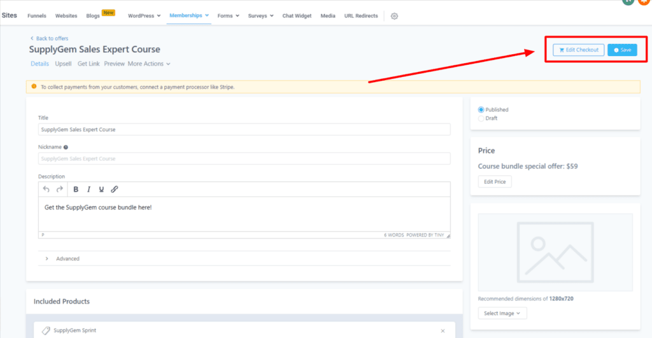Open the Memberships dropdown menu
Image resolution: width=652 pixels, height=338 pixels.
(x=188, y=15)
